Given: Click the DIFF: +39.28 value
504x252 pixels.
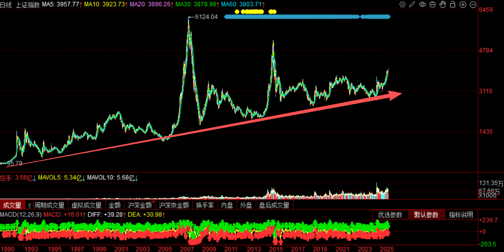Looking at the screenshot, I should point(105,215).
